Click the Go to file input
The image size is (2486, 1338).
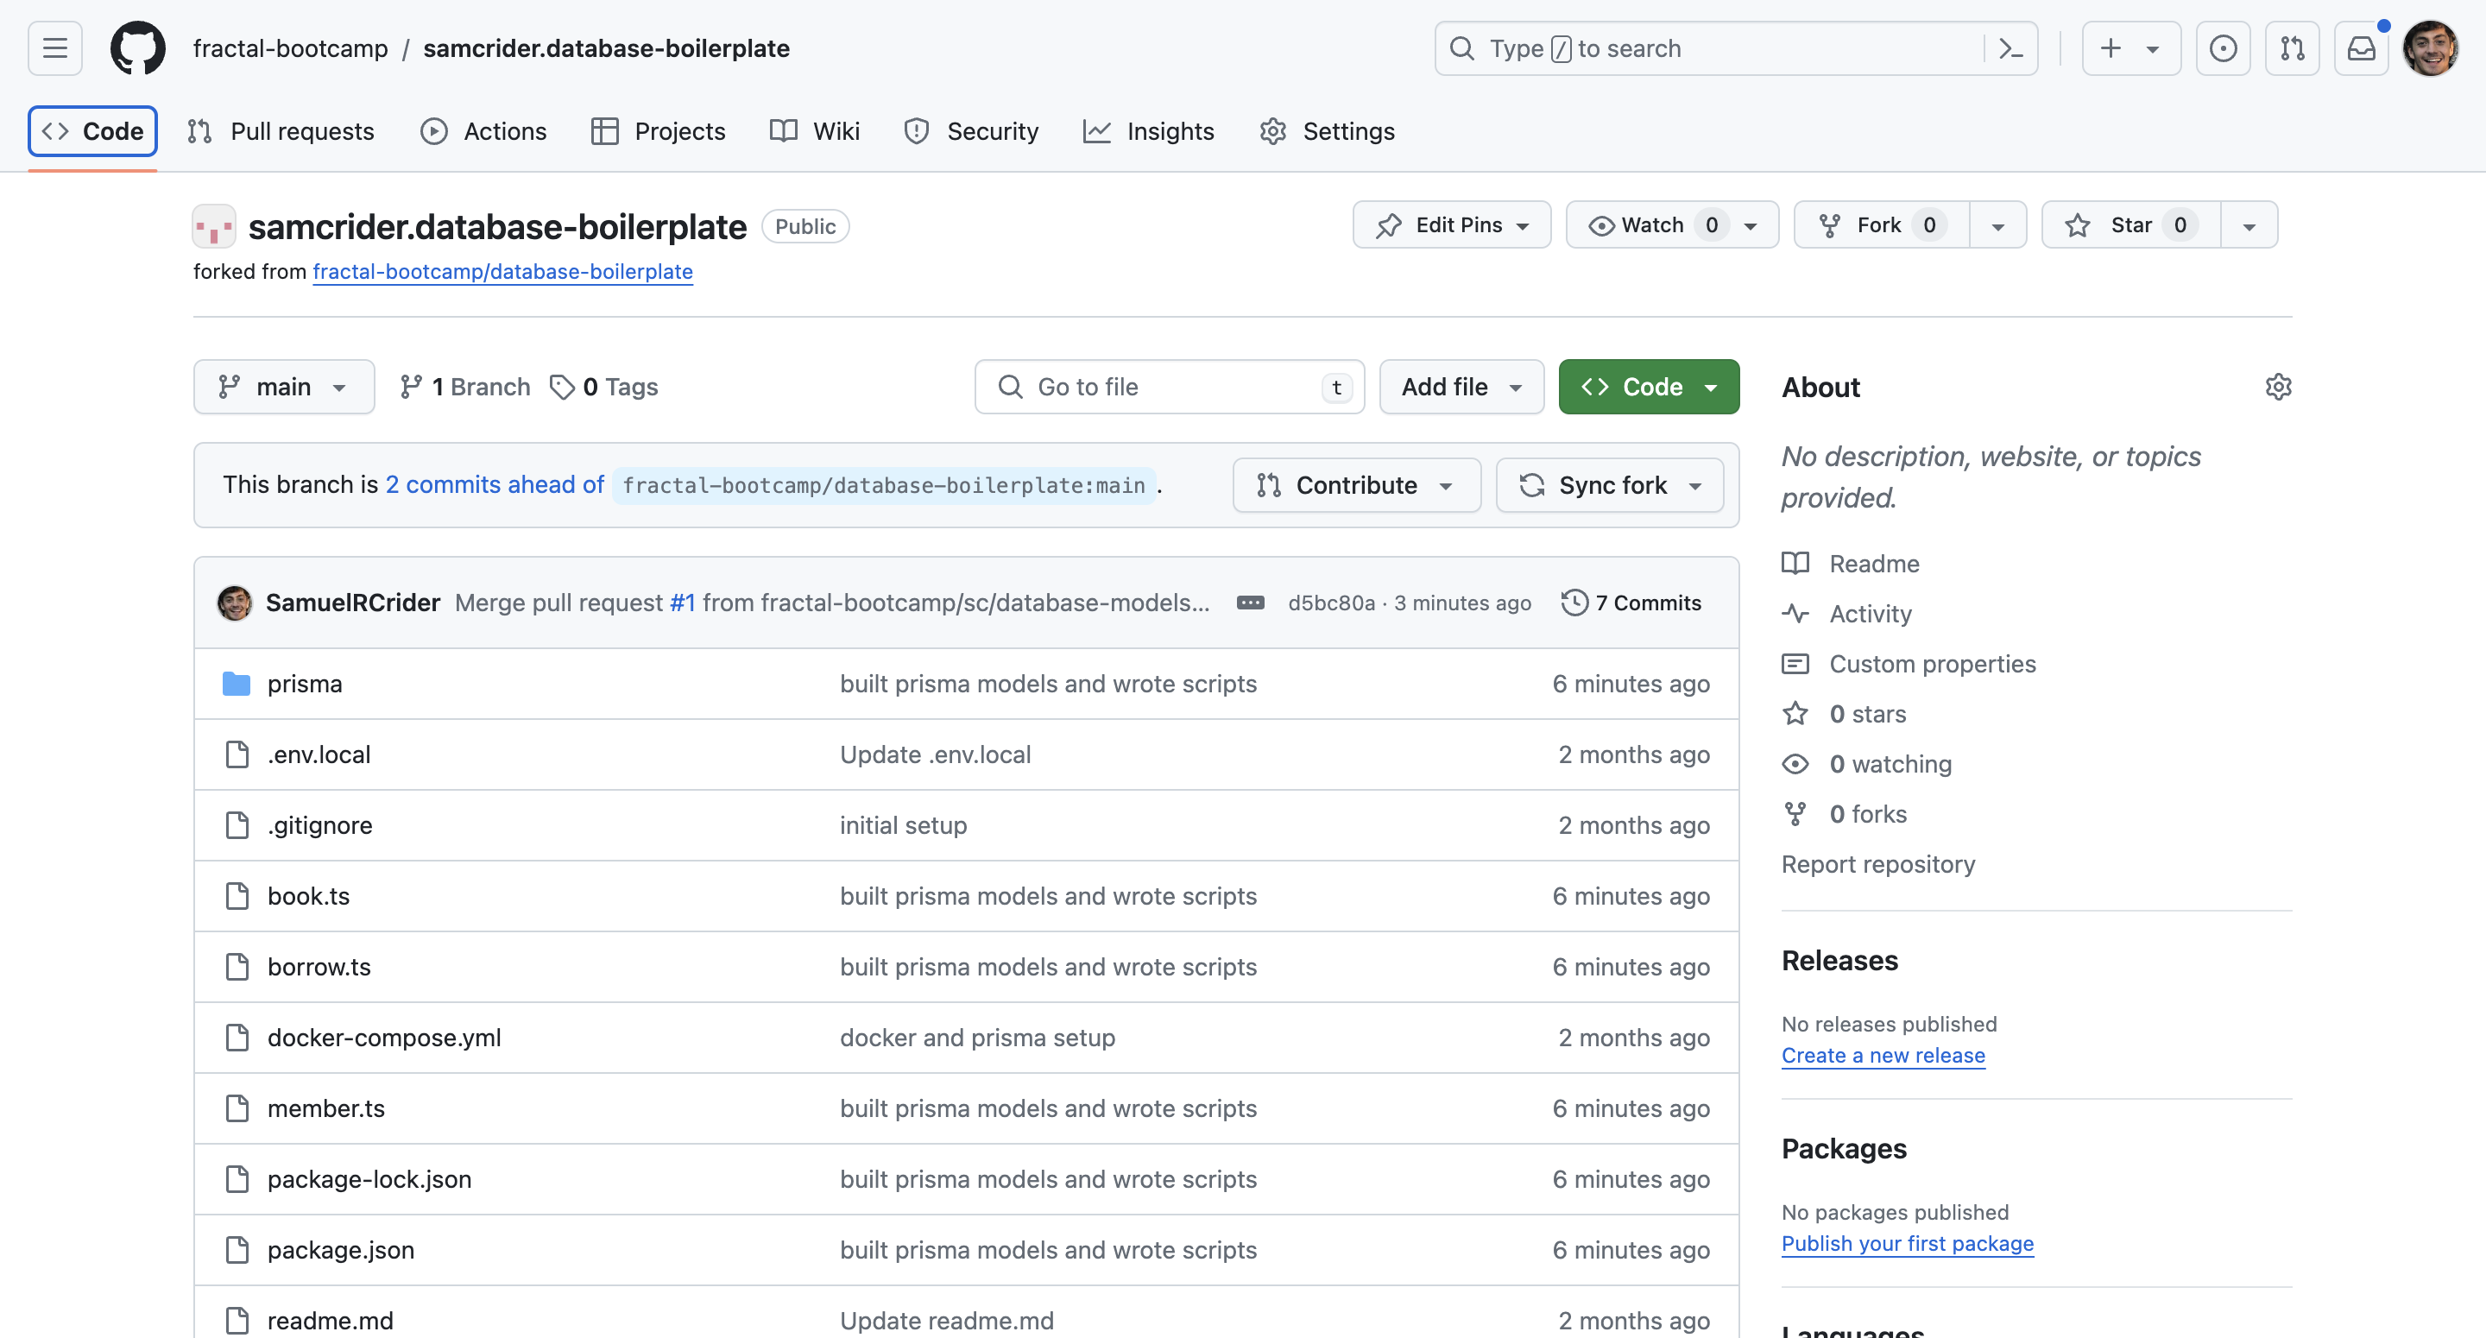[1170, 387]
